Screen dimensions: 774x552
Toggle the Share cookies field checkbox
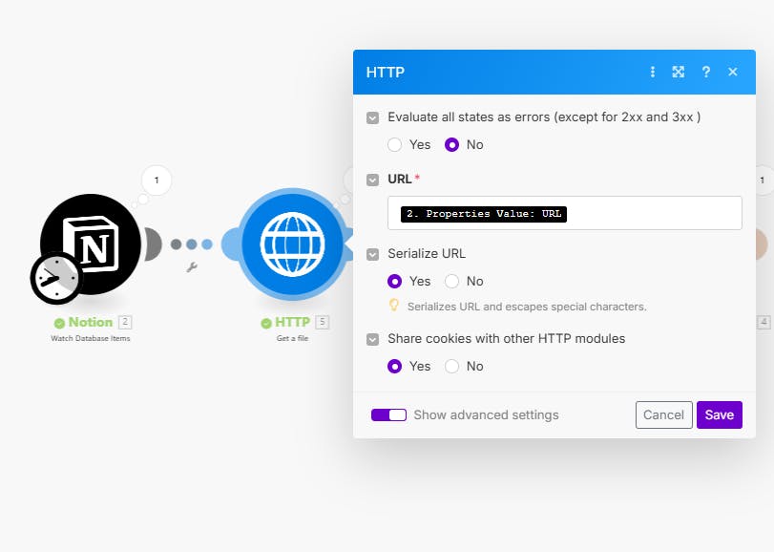[x=372, y=339]
